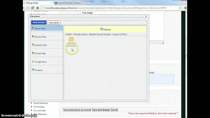Switch to View as list

tap(54, 22)
